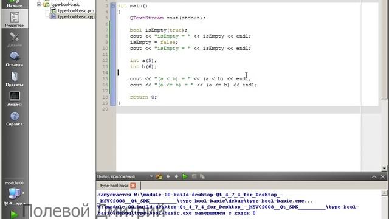Click the '(a <= b)' cout line
This screenshot has width=389, height=219.
[x=193, y=85]
